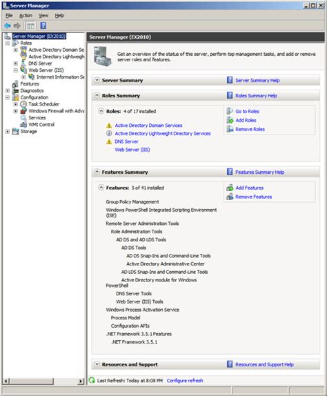The height and width of the screenshot is (396, 327).
Task: Expand the Task Scheduler tree node
Action: (x=16, y=104)
